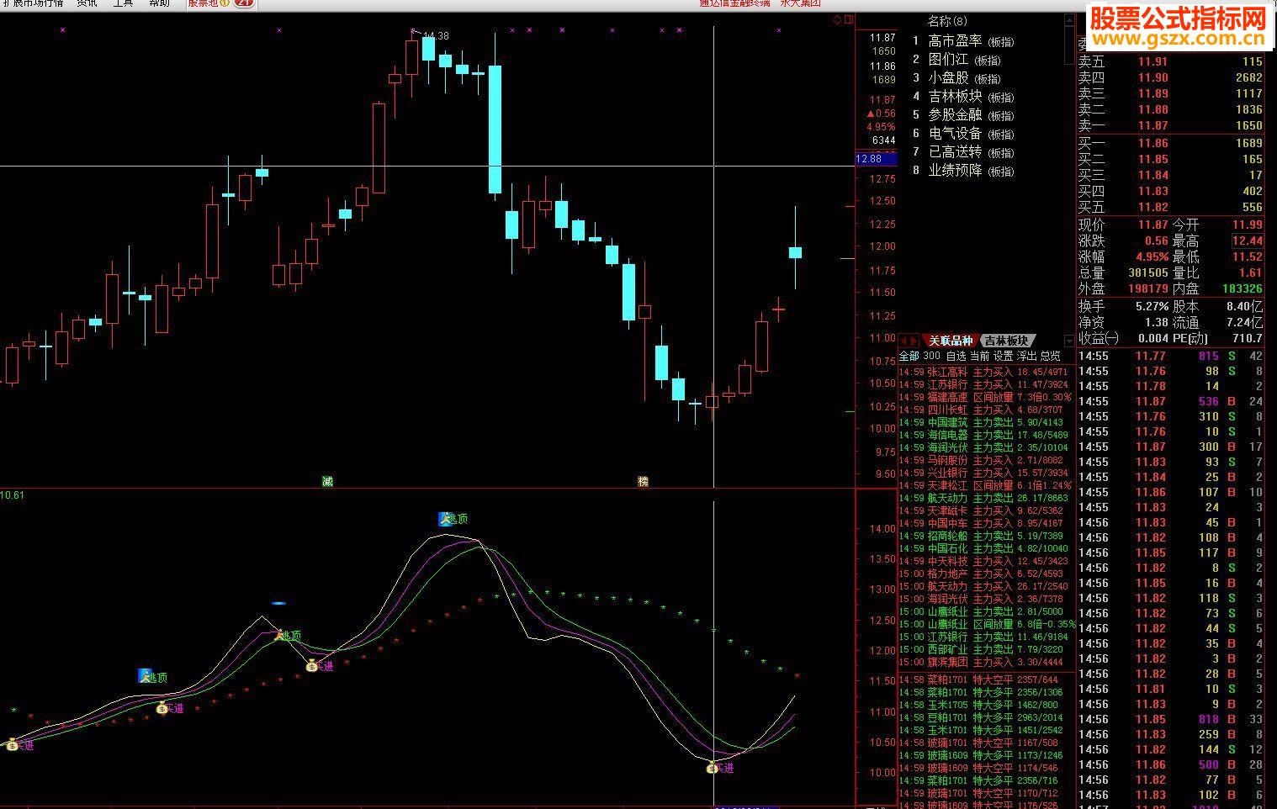1277x809 pixels.
Task: Open dropdown arrow right of 吉林板块 tab
Action: pyautogui.click(x=1070, y=341)
